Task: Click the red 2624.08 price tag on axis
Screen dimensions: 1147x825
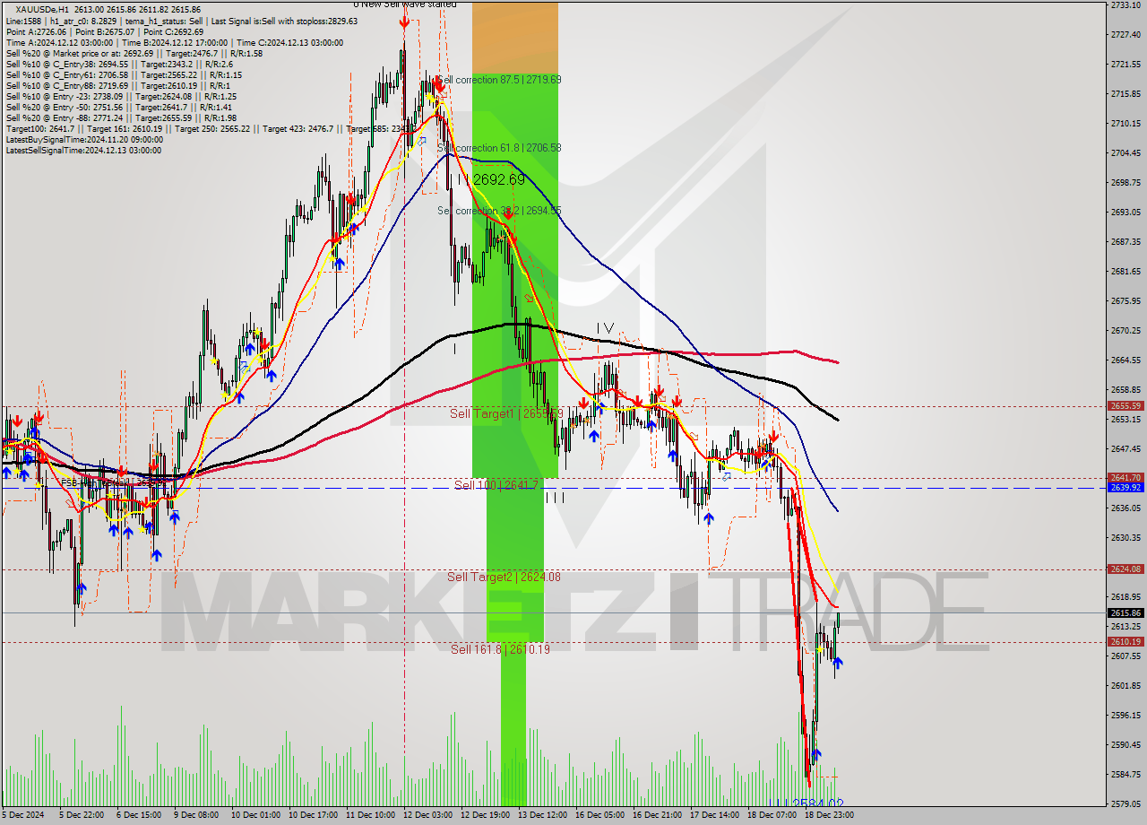Action: point(1125,569)
